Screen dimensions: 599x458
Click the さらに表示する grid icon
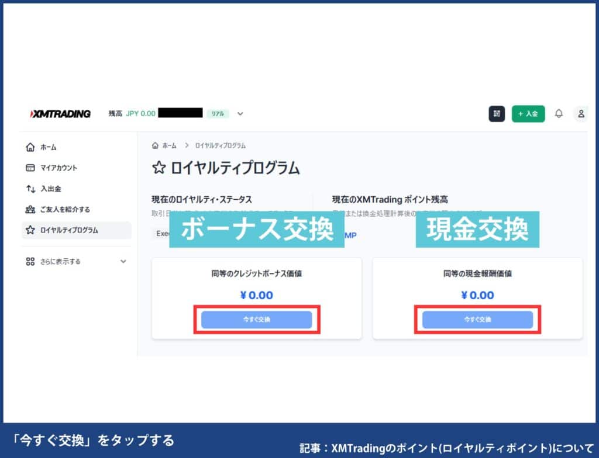tap(30, 262)
